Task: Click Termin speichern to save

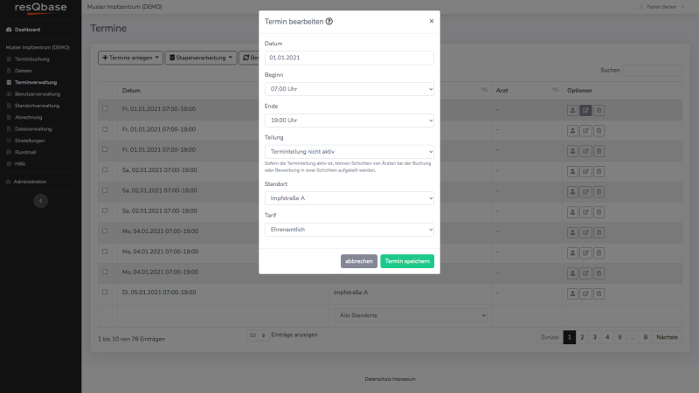Action: pos(407,261)
